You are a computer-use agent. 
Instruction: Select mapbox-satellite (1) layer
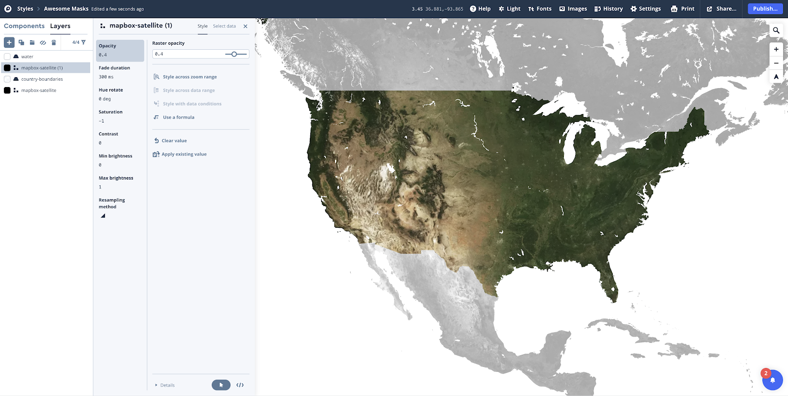(x=46, y=68)
